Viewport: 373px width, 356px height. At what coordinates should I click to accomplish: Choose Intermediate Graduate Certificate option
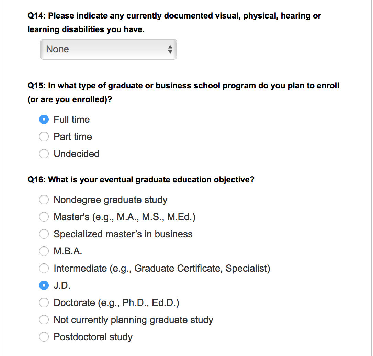(44, 268)
